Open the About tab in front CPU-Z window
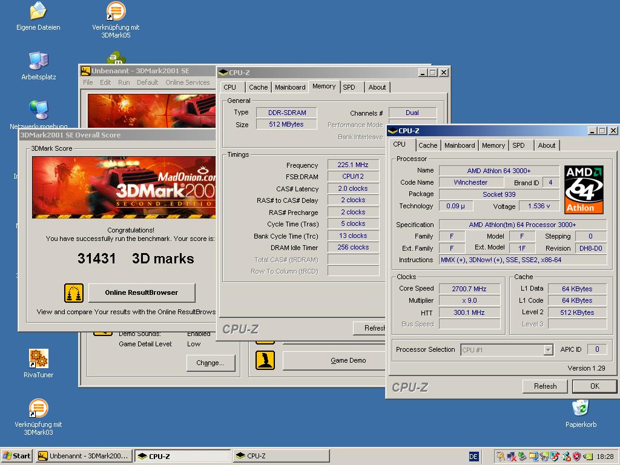620x465 pixels. (547, 145)
